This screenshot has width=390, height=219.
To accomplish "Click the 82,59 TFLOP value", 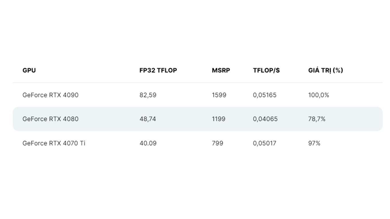I will pos(148,95).
